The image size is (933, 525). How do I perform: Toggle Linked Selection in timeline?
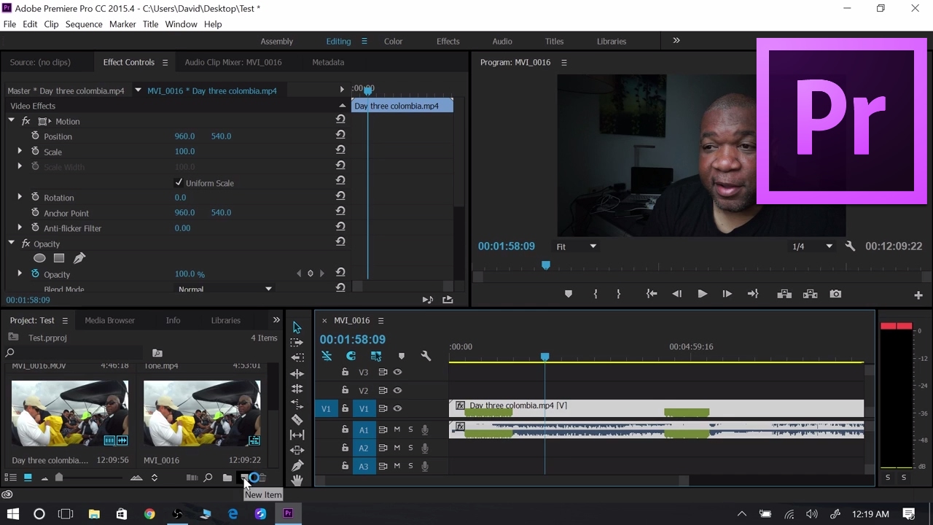[376, 356]
